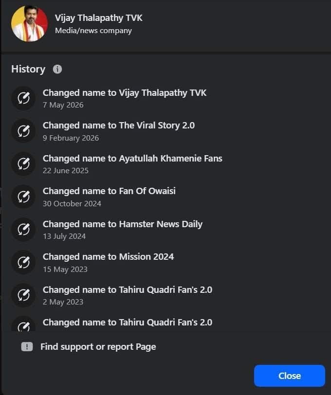Viewport: 331px width, 395px height.
Task: Open the Vijay Thalapathy TVK page title
Action: coord(98,18)
